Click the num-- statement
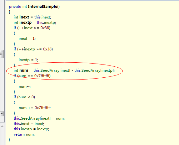The image size is (179, 145). pos(25,86)
